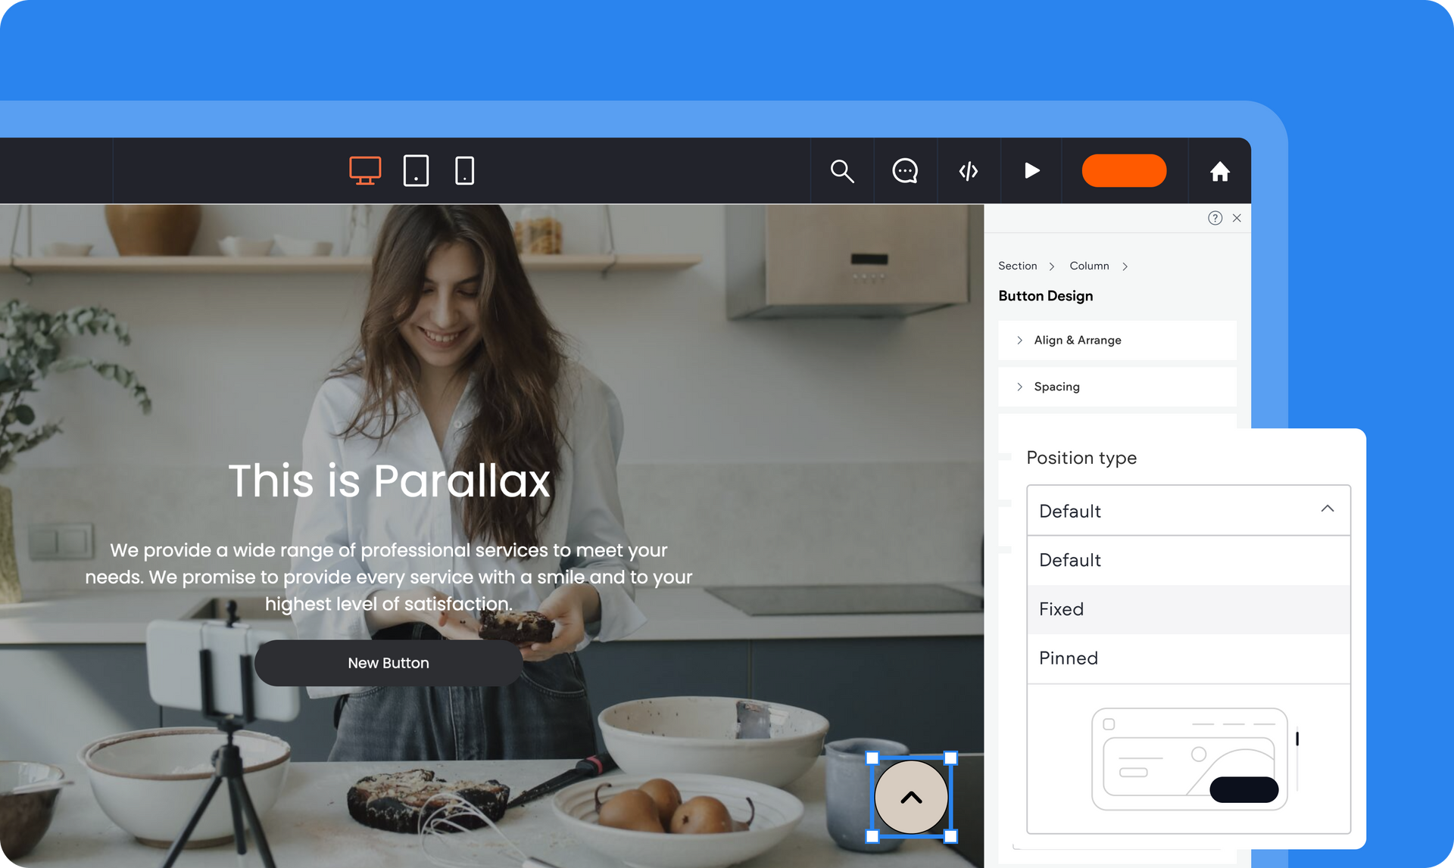Screen dimensions: 1454x868
Task: Open the comments panel
Action: click(x=904, y=170)
